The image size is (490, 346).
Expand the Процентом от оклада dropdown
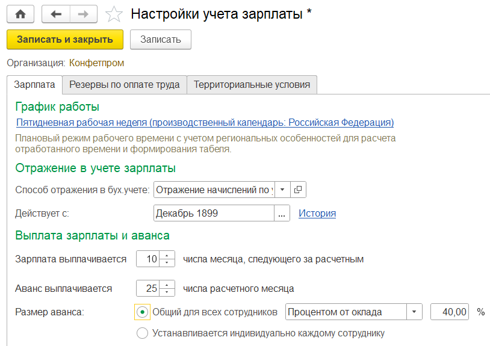click(x=414, y=312)
